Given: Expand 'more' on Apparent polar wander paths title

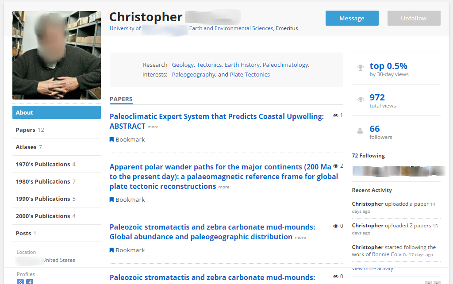Looking at the screenshot, I should coord(224,187).
